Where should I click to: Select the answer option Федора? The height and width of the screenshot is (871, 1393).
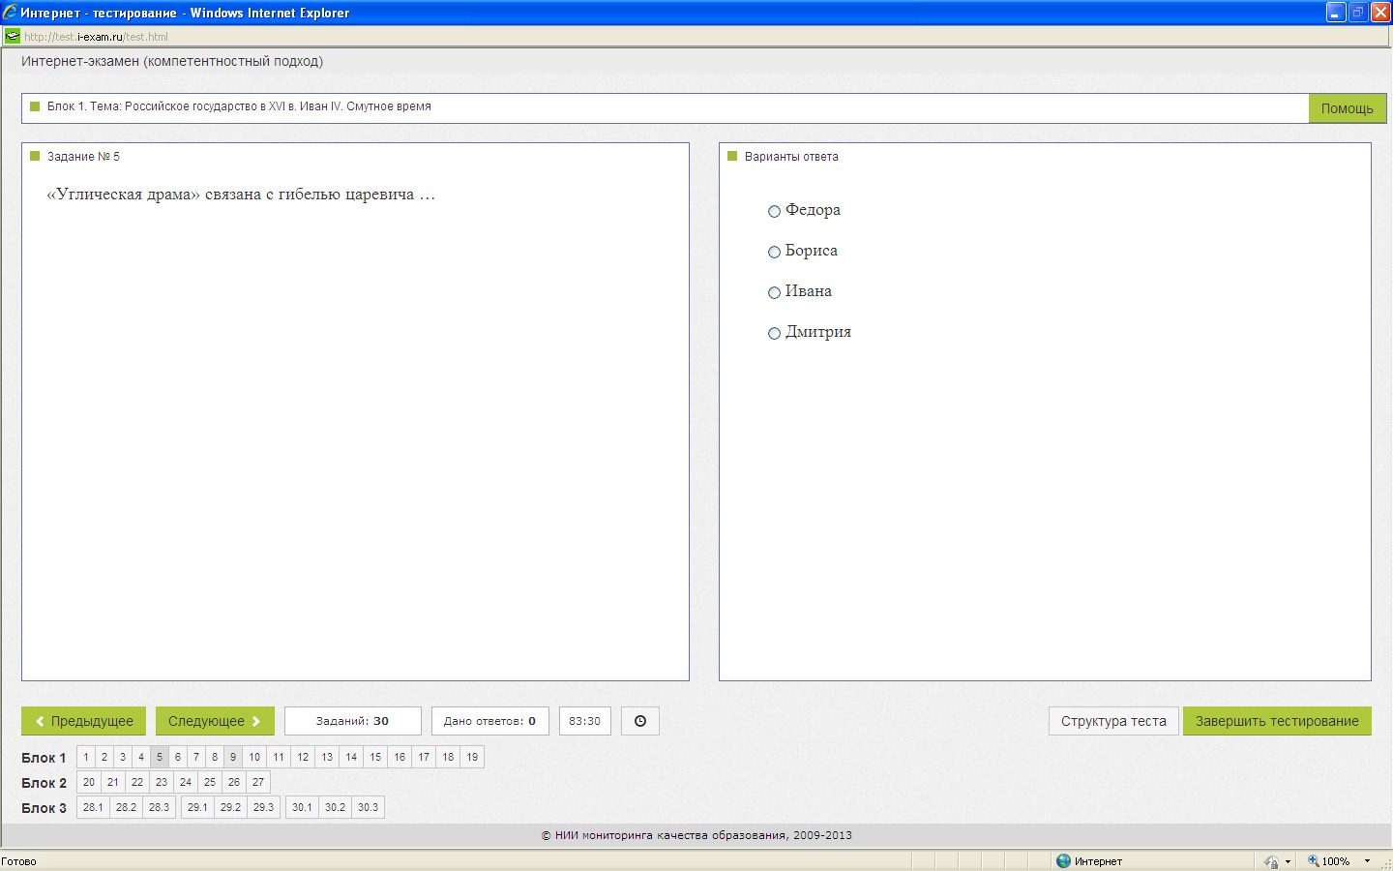pyautogui.click(x=774, y=211)
